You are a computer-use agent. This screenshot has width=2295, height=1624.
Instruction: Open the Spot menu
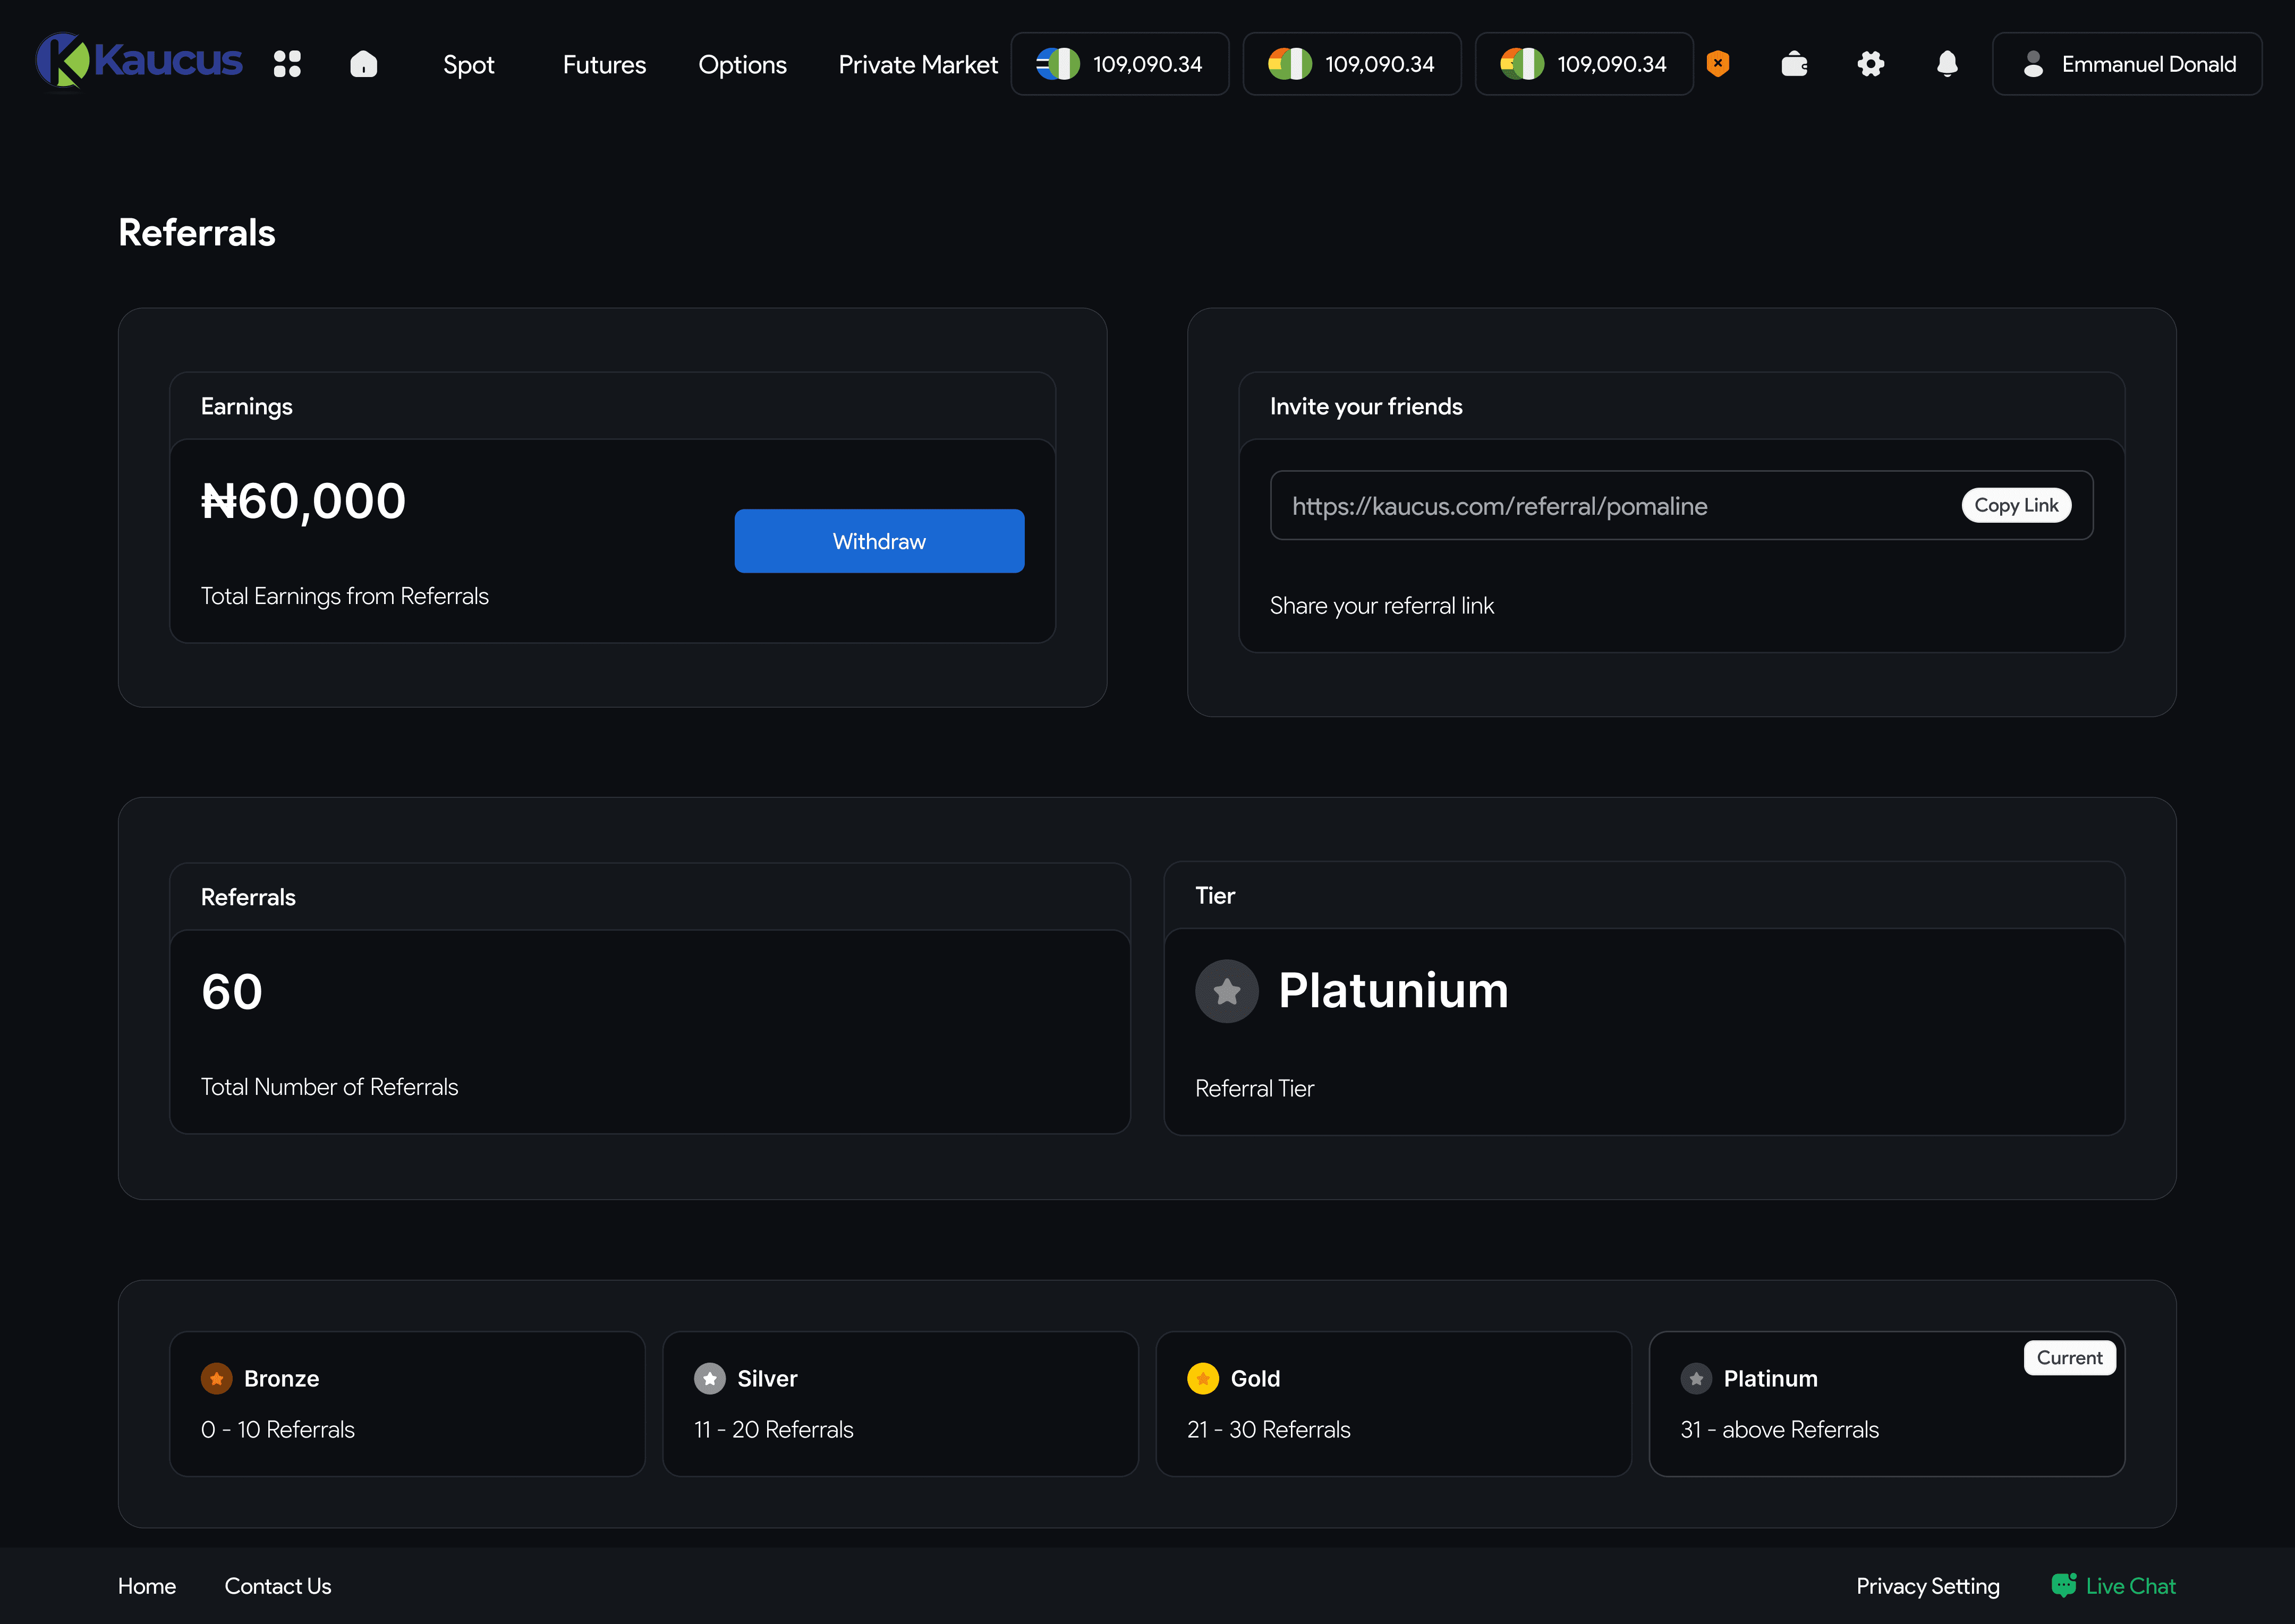[x=468, y=65]
